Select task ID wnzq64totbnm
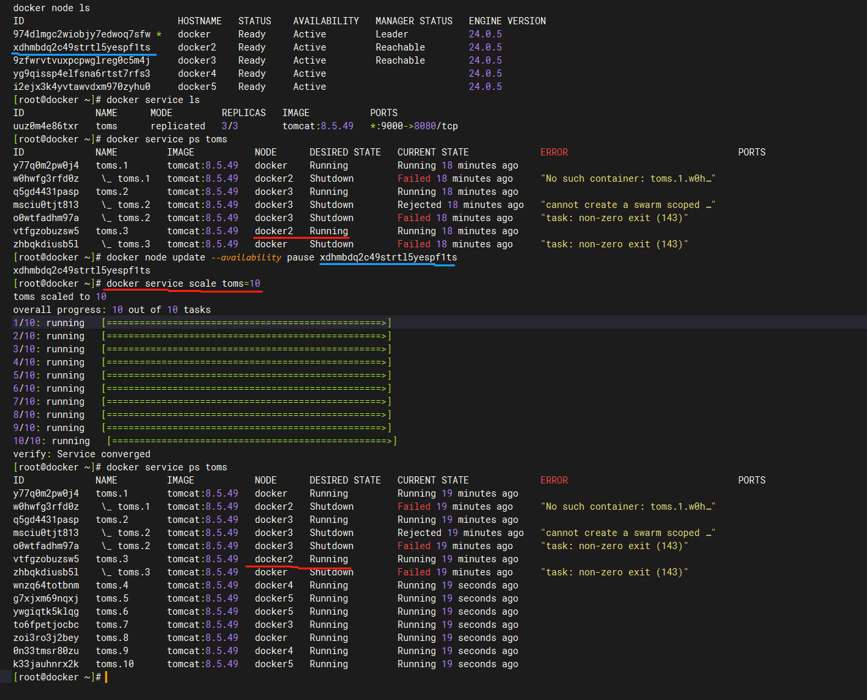The width and height of the screenshot is (867, 700). [x=46, y=585]
